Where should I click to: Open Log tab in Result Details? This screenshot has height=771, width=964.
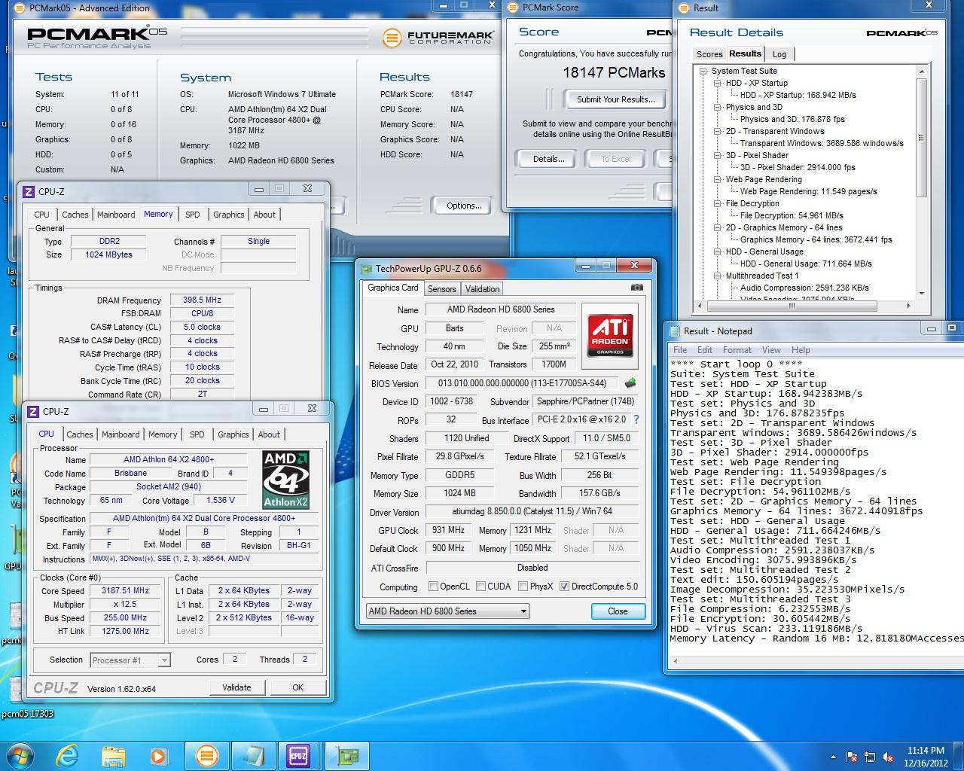pos(779,54)
